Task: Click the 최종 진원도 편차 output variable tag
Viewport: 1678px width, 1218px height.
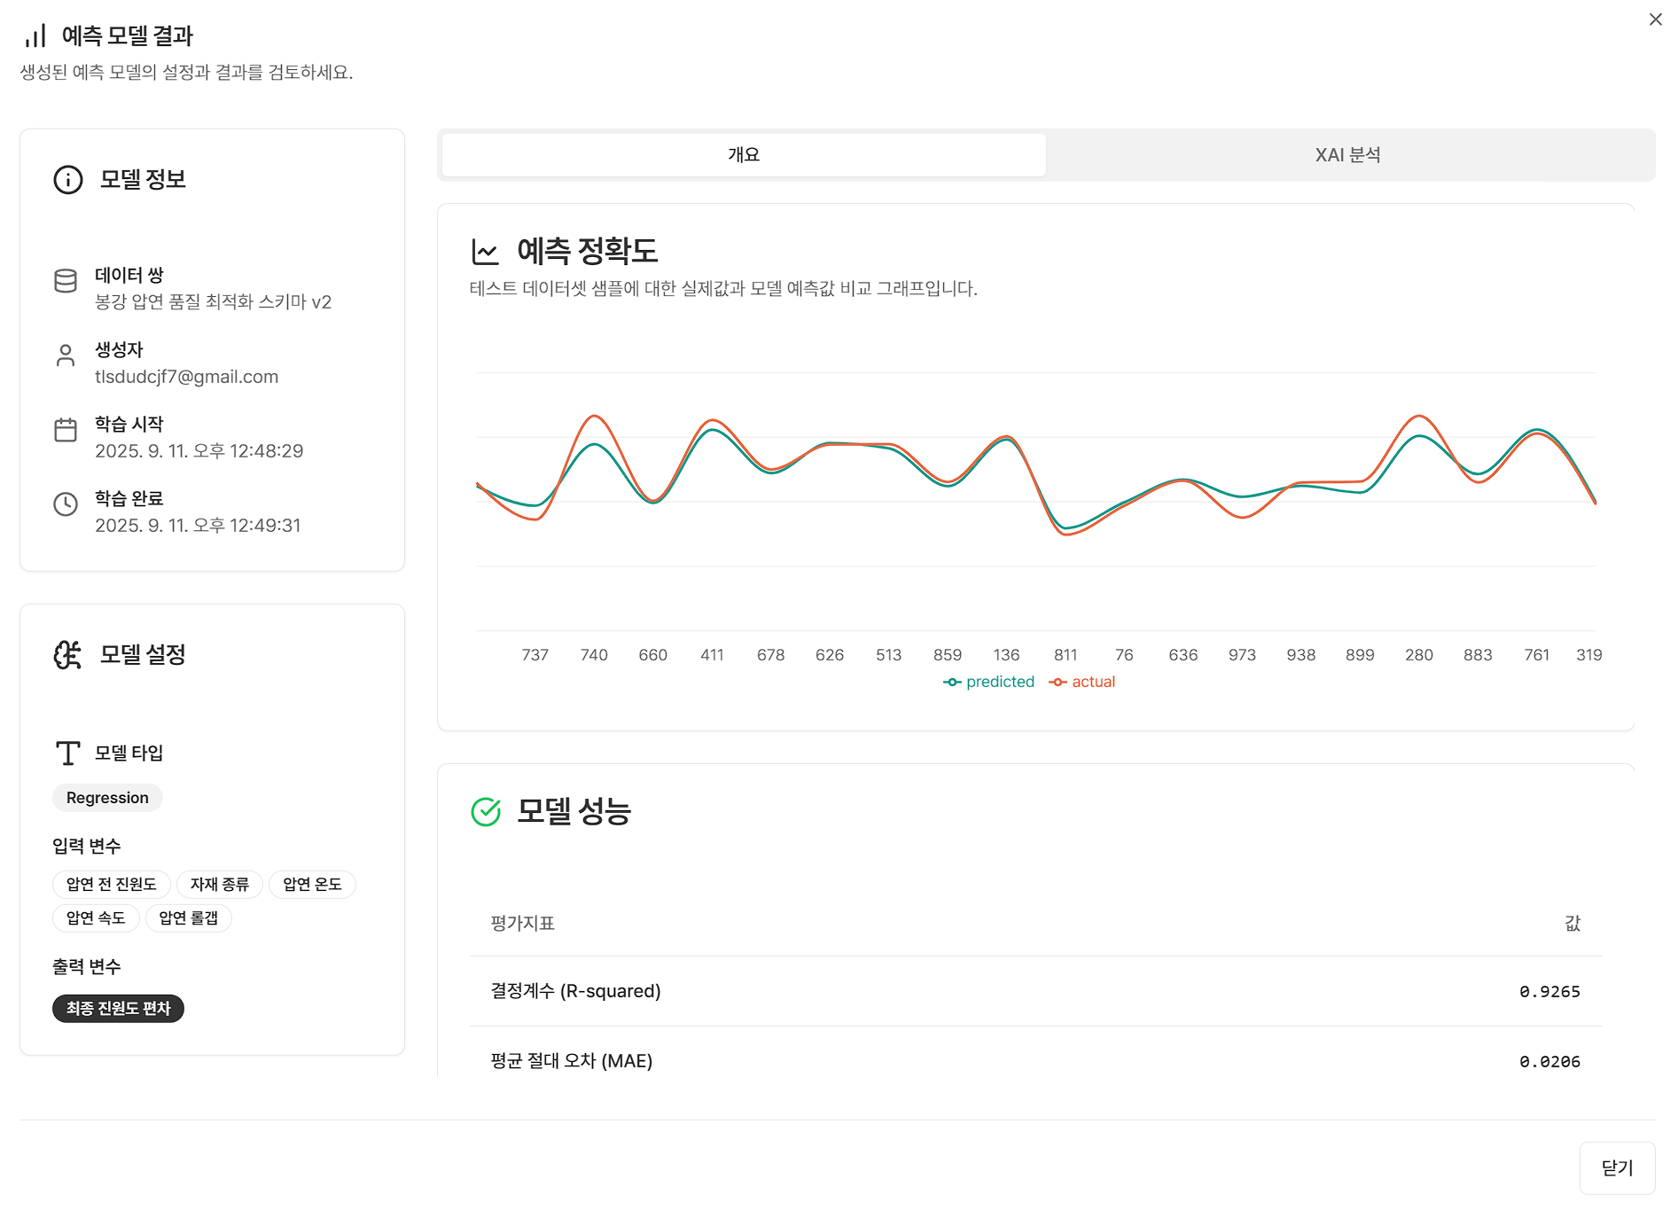Action: 118,1009
